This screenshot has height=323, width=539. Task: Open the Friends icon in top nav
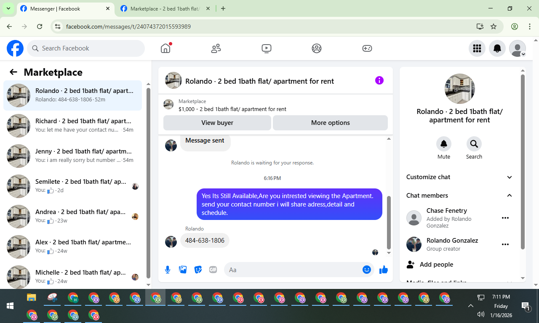(216, 48)
